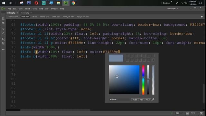
Task: Click the #74889e color on line 72
Action: 76,43
